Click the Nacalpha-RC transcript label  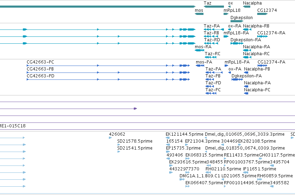[x=256, y=54]
